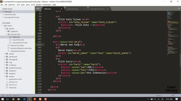The width and height of the screenshot is (181, 101).
Task: Expand the dashboard folder
Action: pos(5,57)
